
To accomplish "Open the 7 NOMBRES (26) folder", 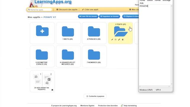I will pyautogui.click(x=94, y=55).
